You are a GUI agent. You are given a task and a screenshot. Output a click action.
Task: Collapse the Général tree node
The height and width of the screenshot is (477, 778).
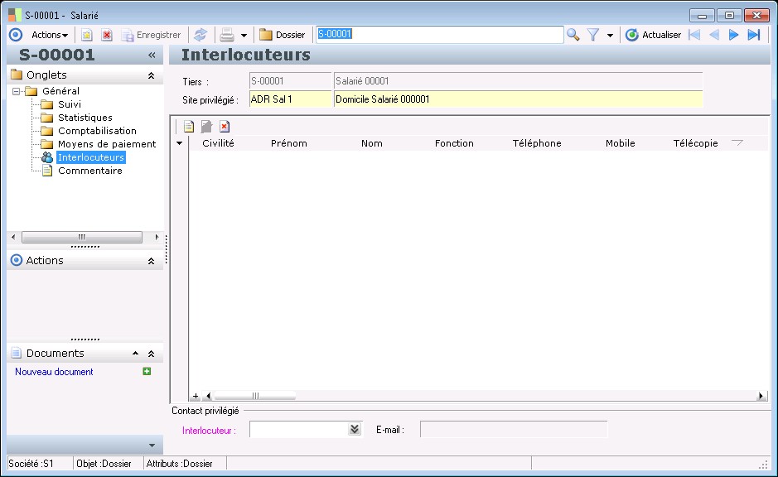coord(16,91)
